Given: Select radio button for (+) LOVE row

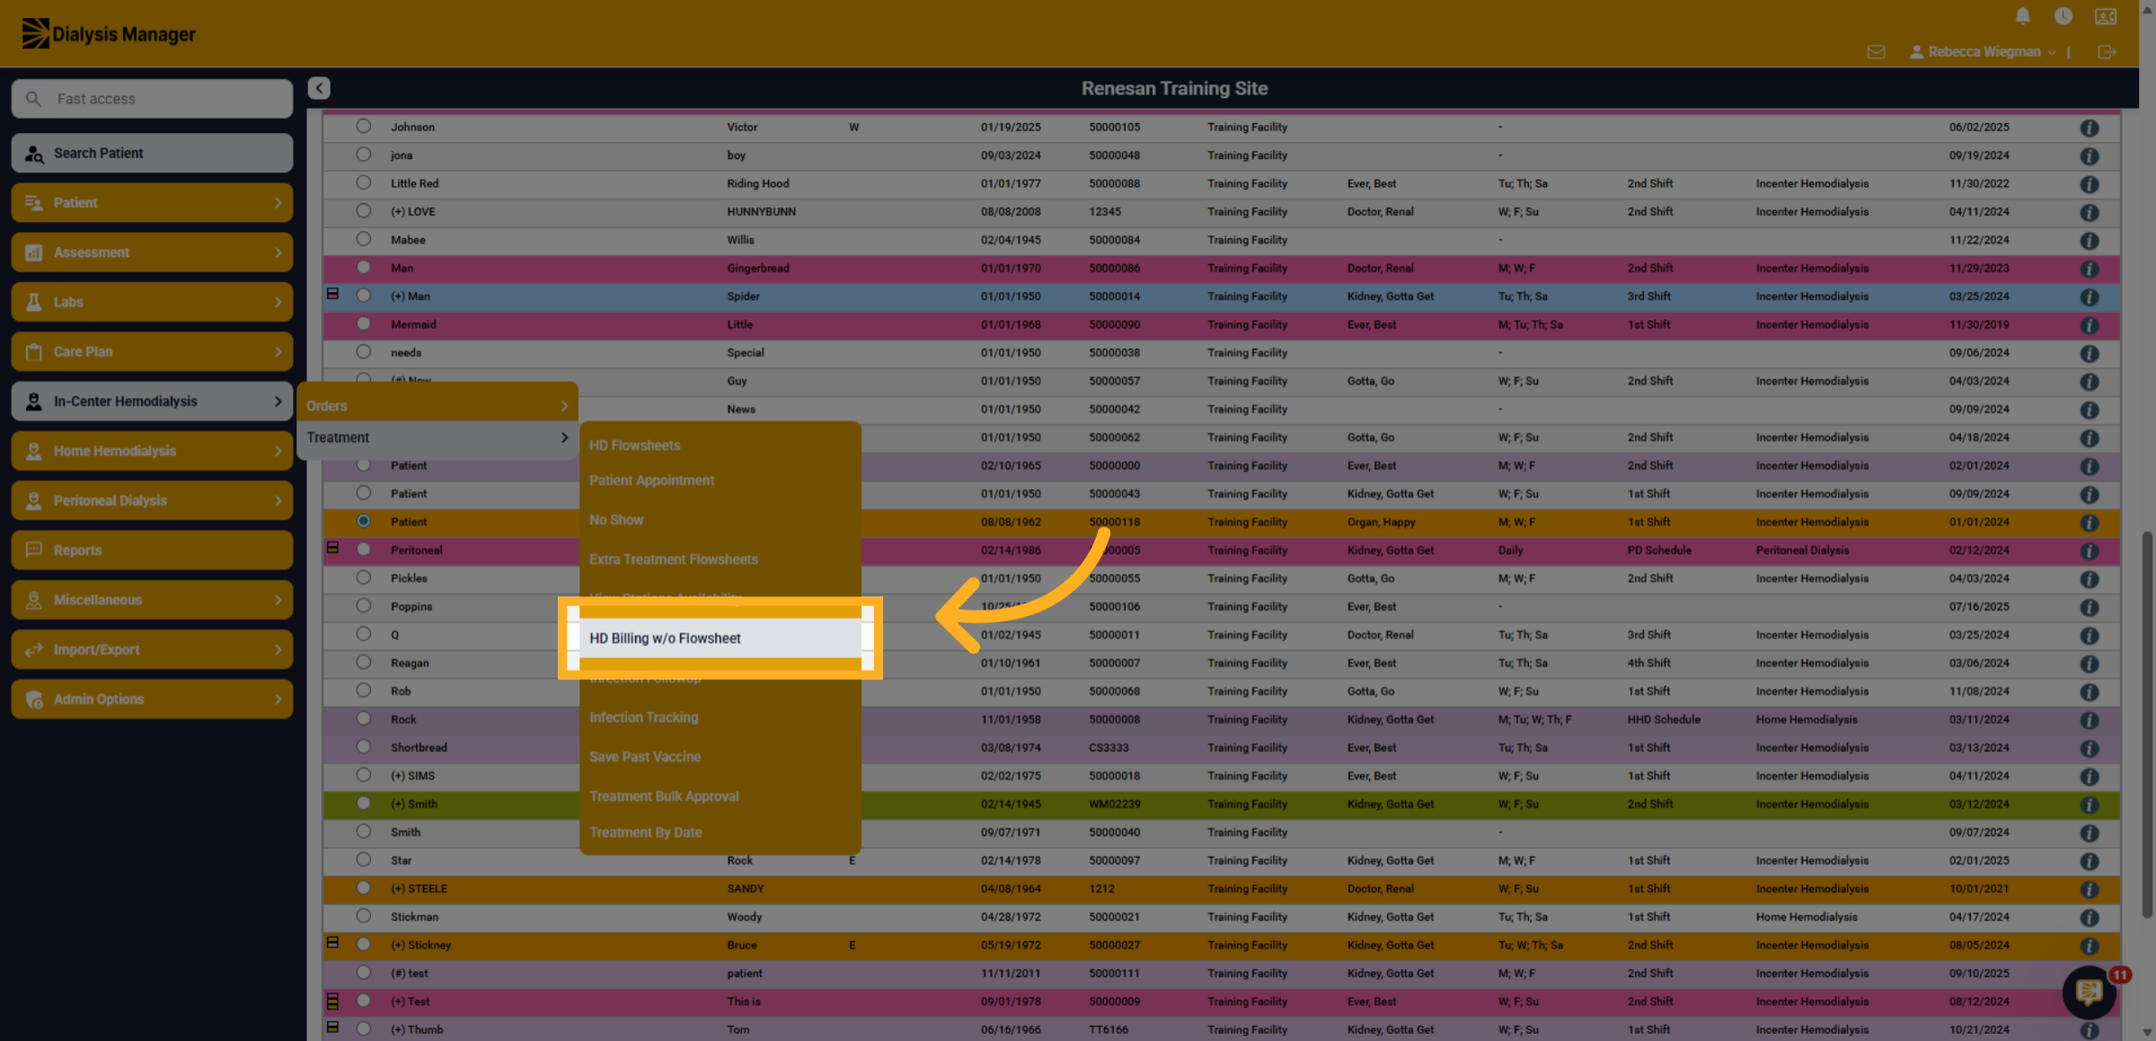Looking at the screenshot, I should pyautogui.click(x=363, y=210).
